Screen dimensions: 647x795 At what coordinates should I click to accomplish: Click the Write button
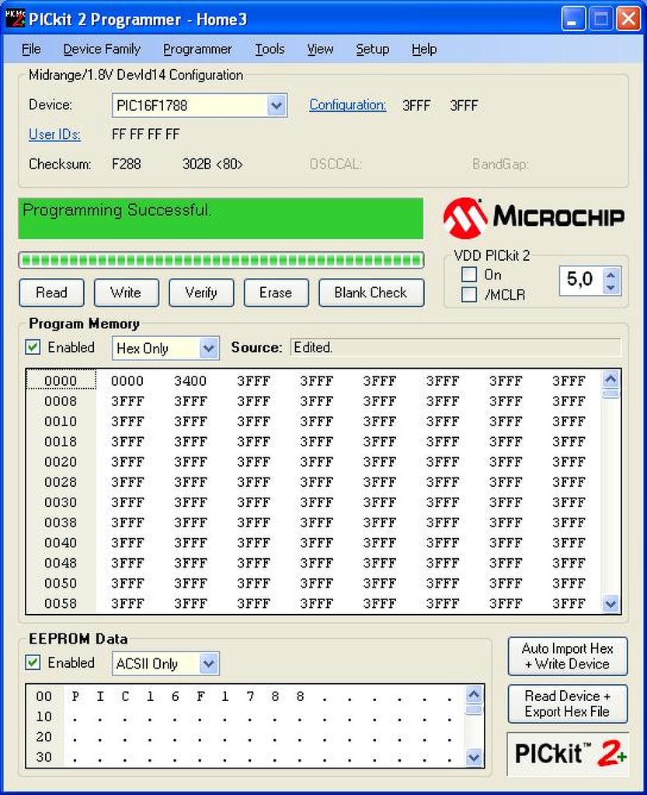pyautogui.click(x=127, y=293)
